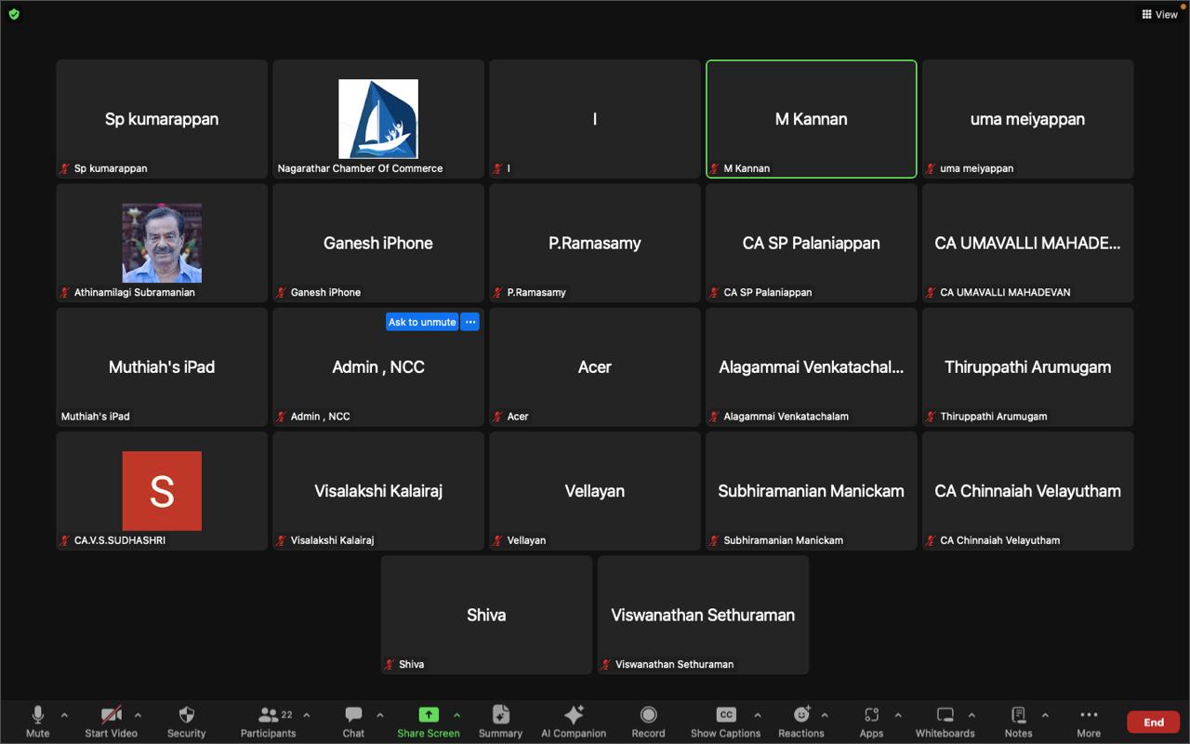Click Ask to unmute on Admin, NCC

[422, 322]
